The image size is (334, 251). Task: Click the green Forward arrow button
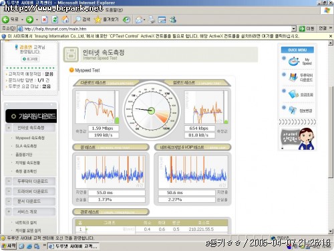point(29,19)
